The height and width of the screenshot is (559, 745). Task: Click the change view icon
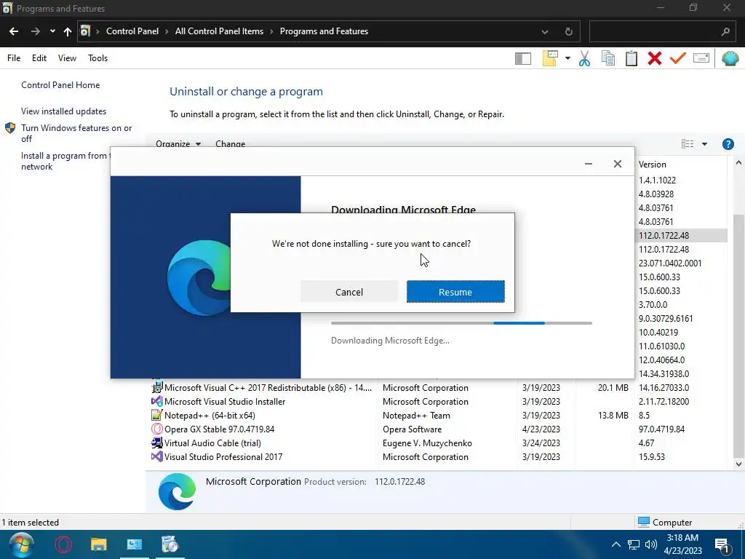pos(688,144)
